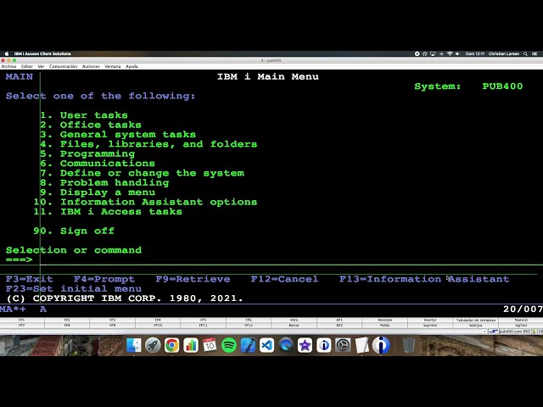Open QuickTime Player from the dock
Image resolution: width=543 pixels, height=407 pixels.
tap(286, 345)
